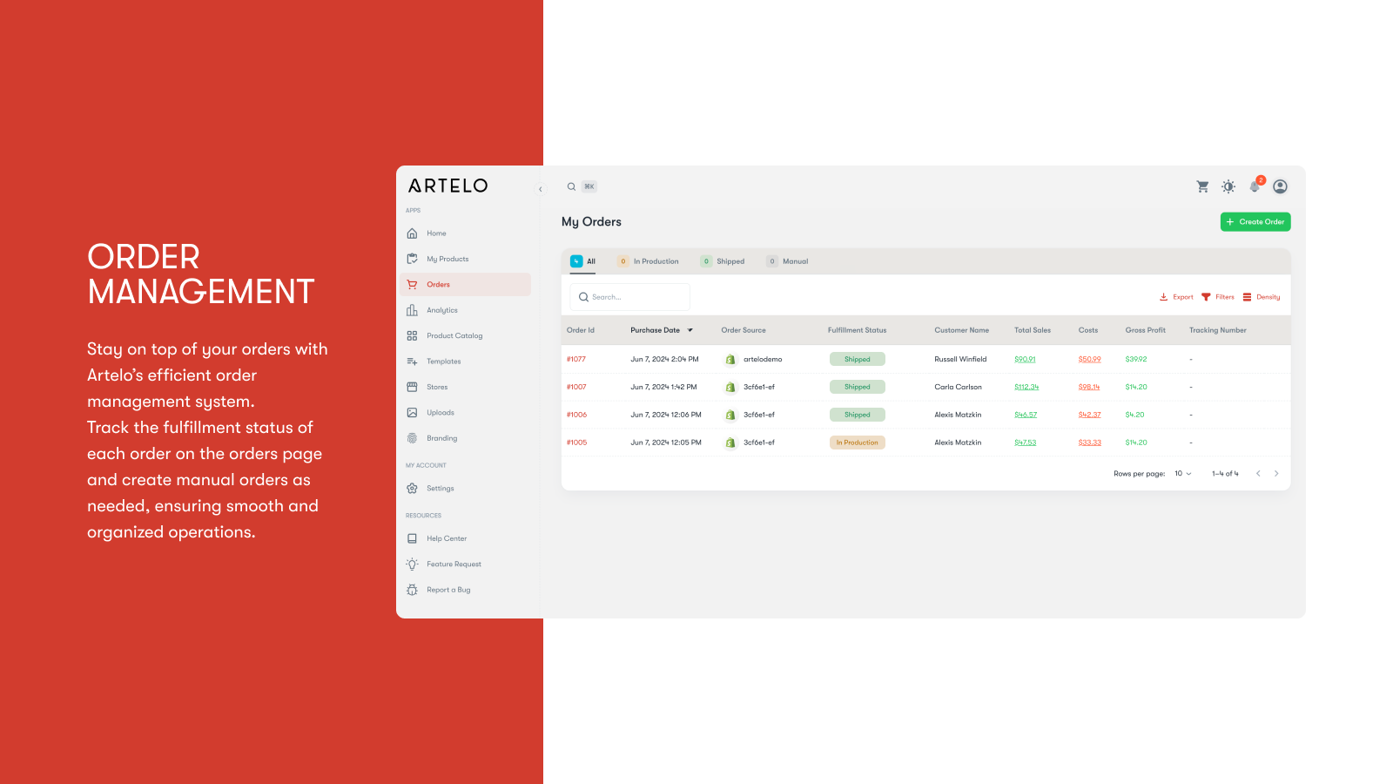Click the Total Sales column header

1033,330
